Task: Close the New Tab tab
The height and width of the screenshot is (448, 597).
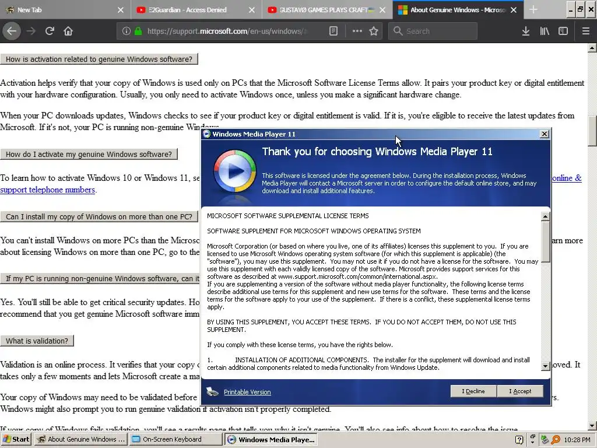Action: pyautogui.click(x=121, y=10)
